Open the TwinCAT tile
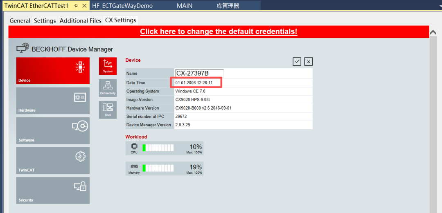This screenshot has width=442, height=213. (x=53, y=161)
